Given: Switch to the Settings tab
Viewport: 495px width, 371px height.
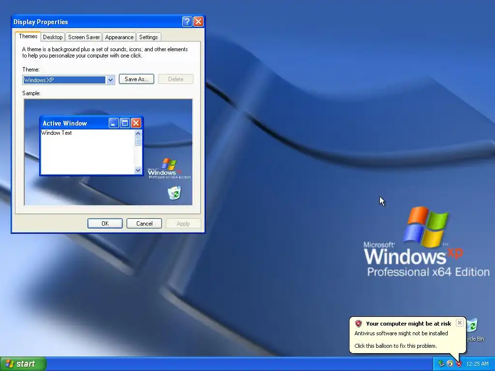Looking at the screenshot, I should (x=148, y=37).
